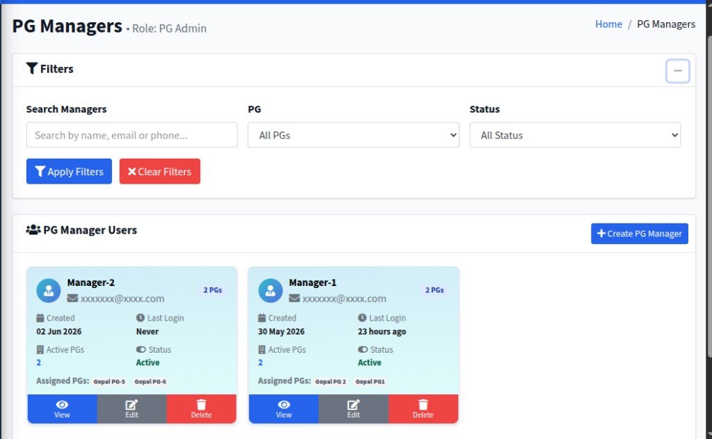Collapse the Filters panel with the minus button
Image resolution: width=712 pixels, height=439 pixels.
tap(677, 71)
